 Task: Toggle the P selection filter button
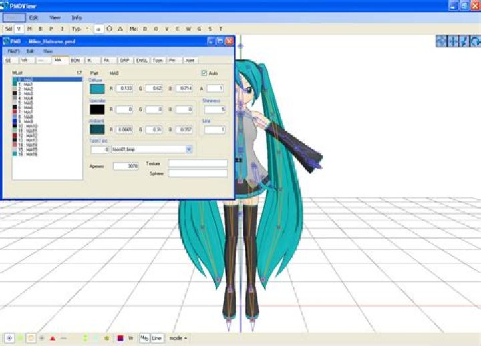click(51, 29)
